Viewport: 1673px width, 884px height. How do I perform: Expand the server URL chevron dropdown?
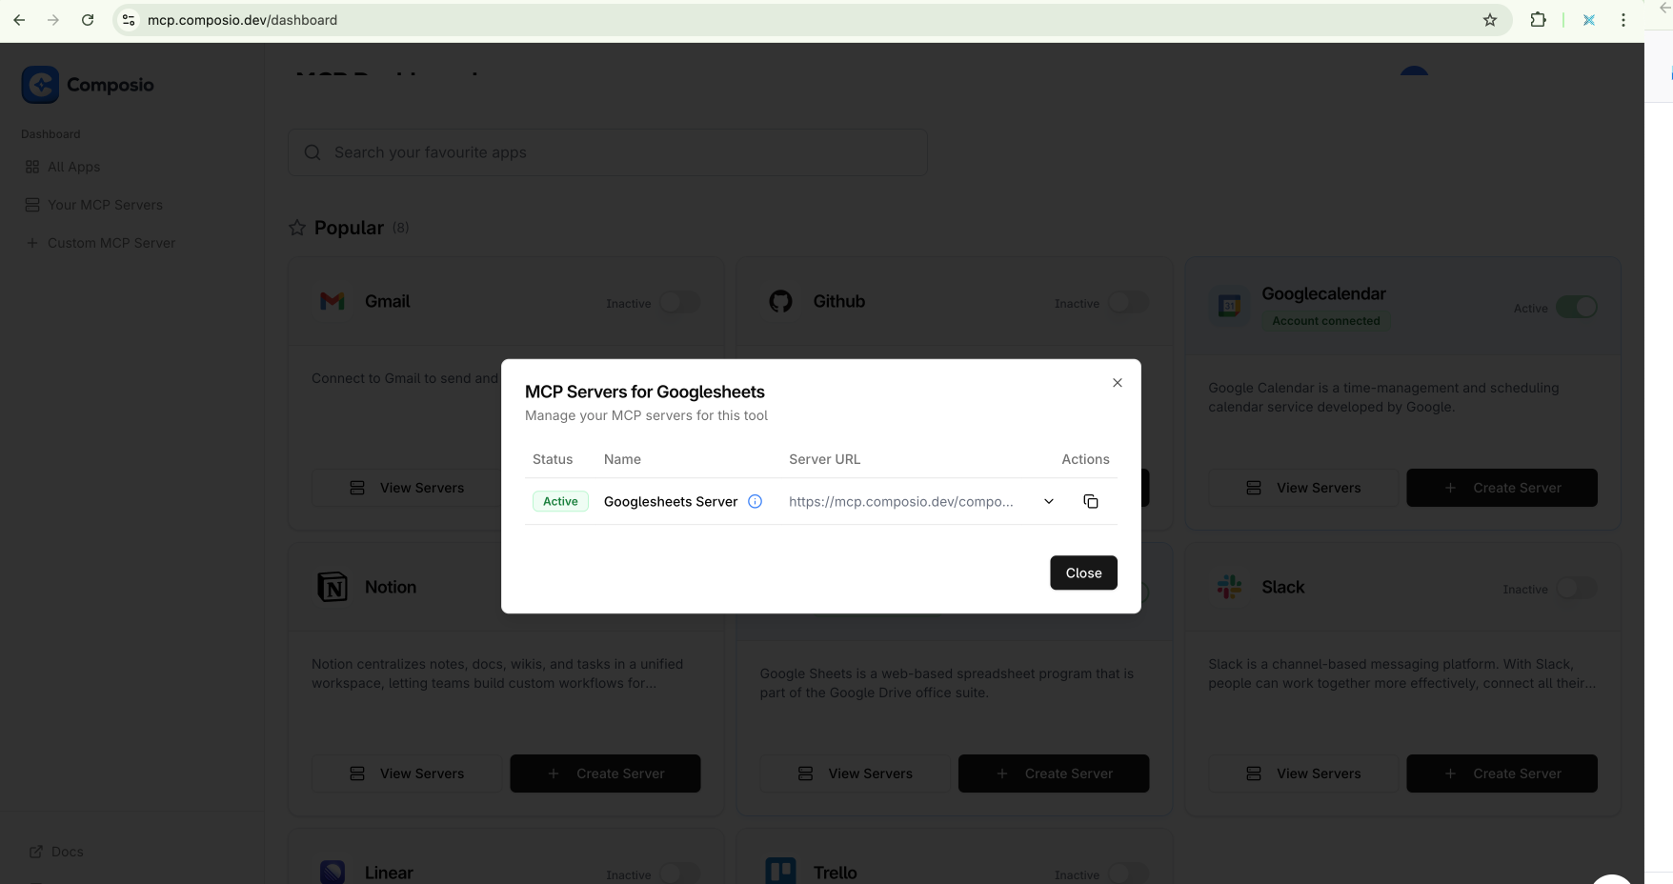click(x=1049, y=502)
